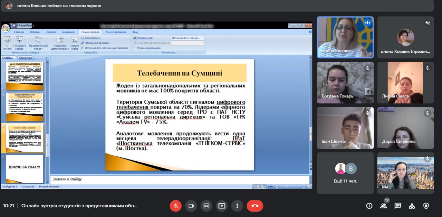Open the chat panel icon
This screenshot has width=442, height=217.
[x=397, y=206]
